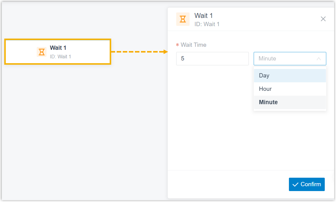The width and height of the screenshot is (336, 202).
Task: Click the red required asterisk by Wait Time
Action: click(x=177, y=45)
